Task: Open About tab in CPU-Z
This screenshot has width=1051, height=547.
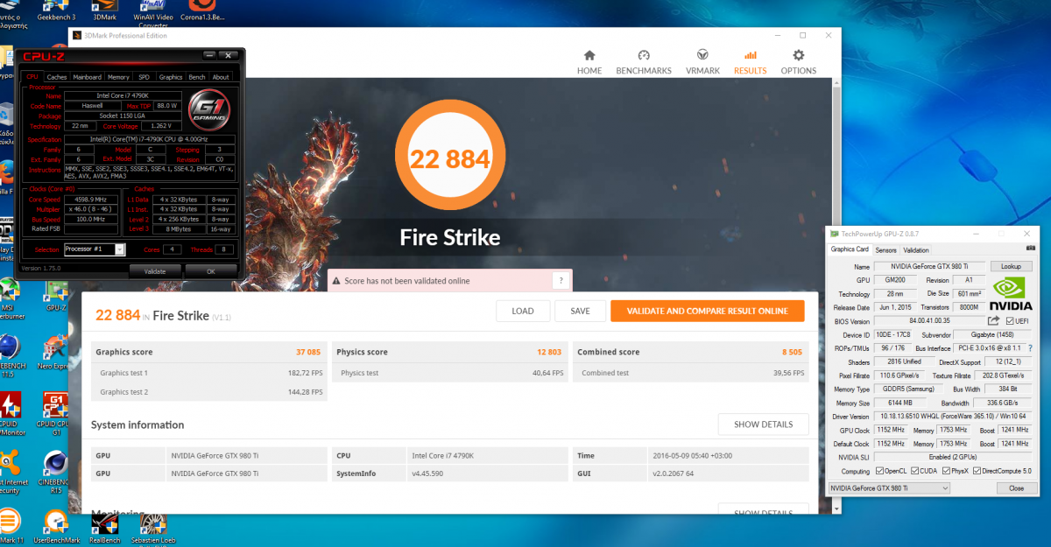Action: (221, 77)
